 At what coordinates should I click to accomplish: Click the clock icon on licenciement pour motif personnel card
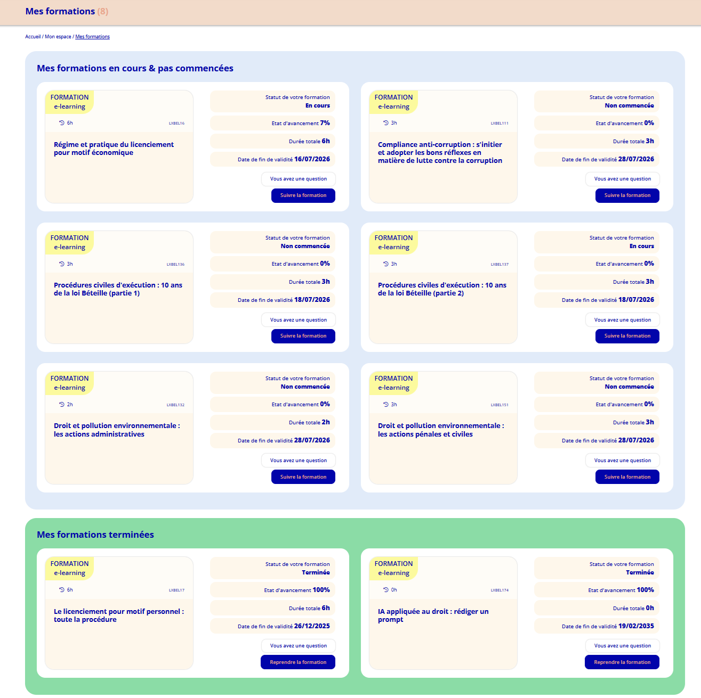click(x=62, y=590)
